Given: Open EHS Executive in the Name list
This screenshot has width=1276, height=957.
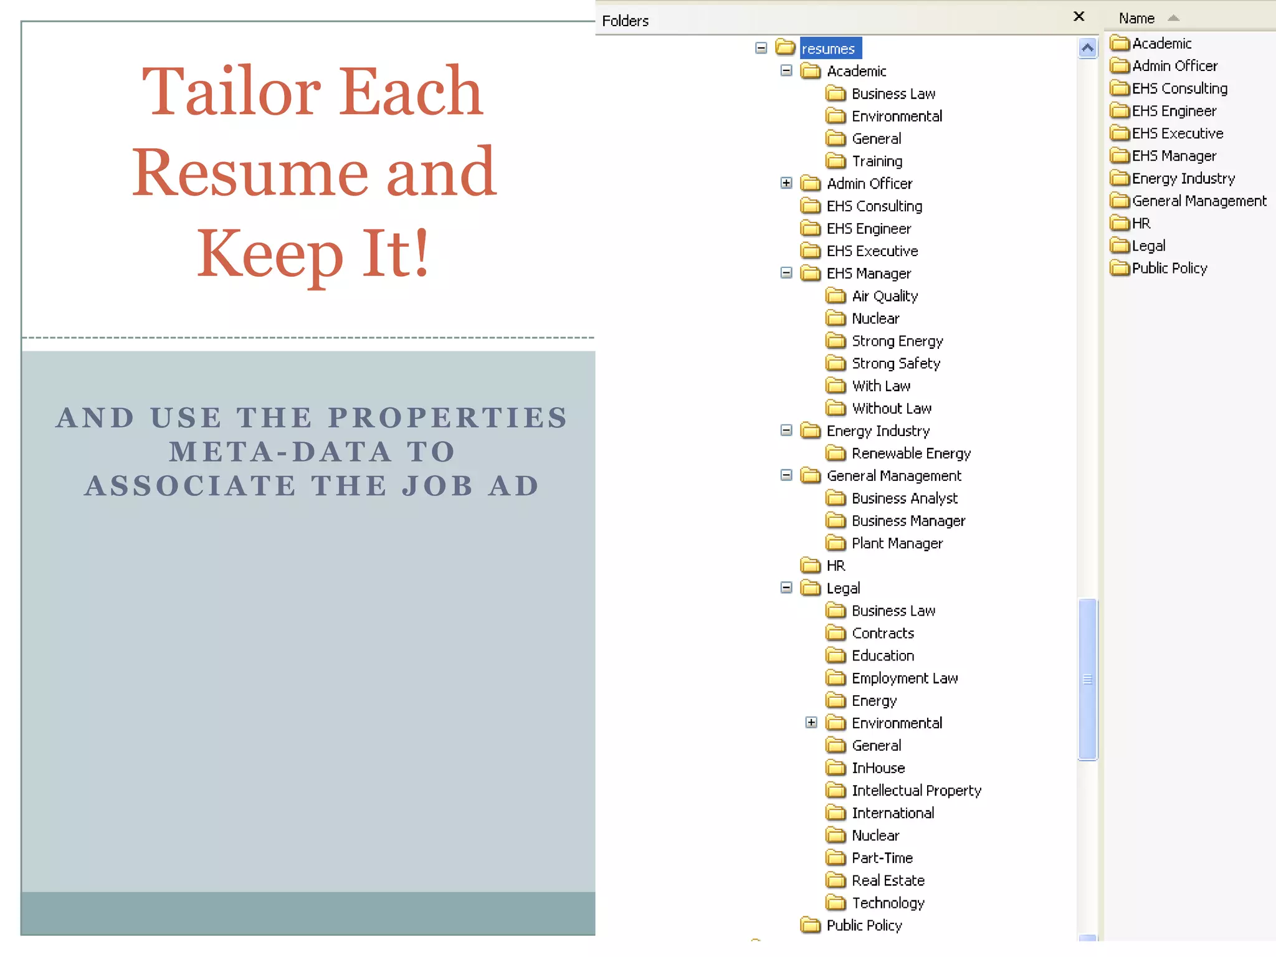Looking at the screenshot, I should pyautogui.click(x=1166, y=133).
